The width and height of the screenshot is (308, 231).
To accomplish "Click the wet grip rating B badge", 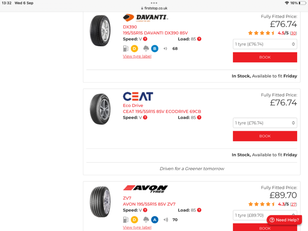I will (x=155, y=49).
